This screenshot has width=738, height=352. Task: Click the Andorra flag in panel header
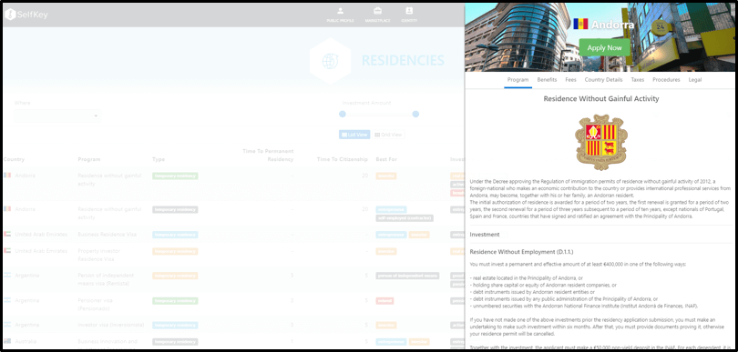(x=580, y=25)
